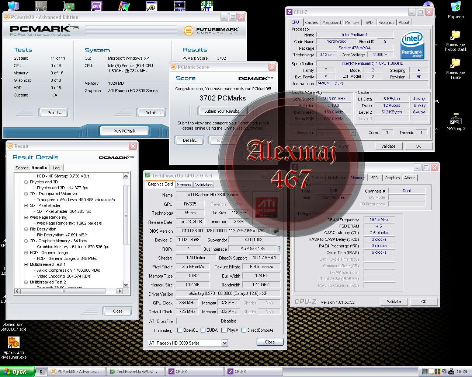Click the Driver Version field in GPU-Z

pos(228,294)
